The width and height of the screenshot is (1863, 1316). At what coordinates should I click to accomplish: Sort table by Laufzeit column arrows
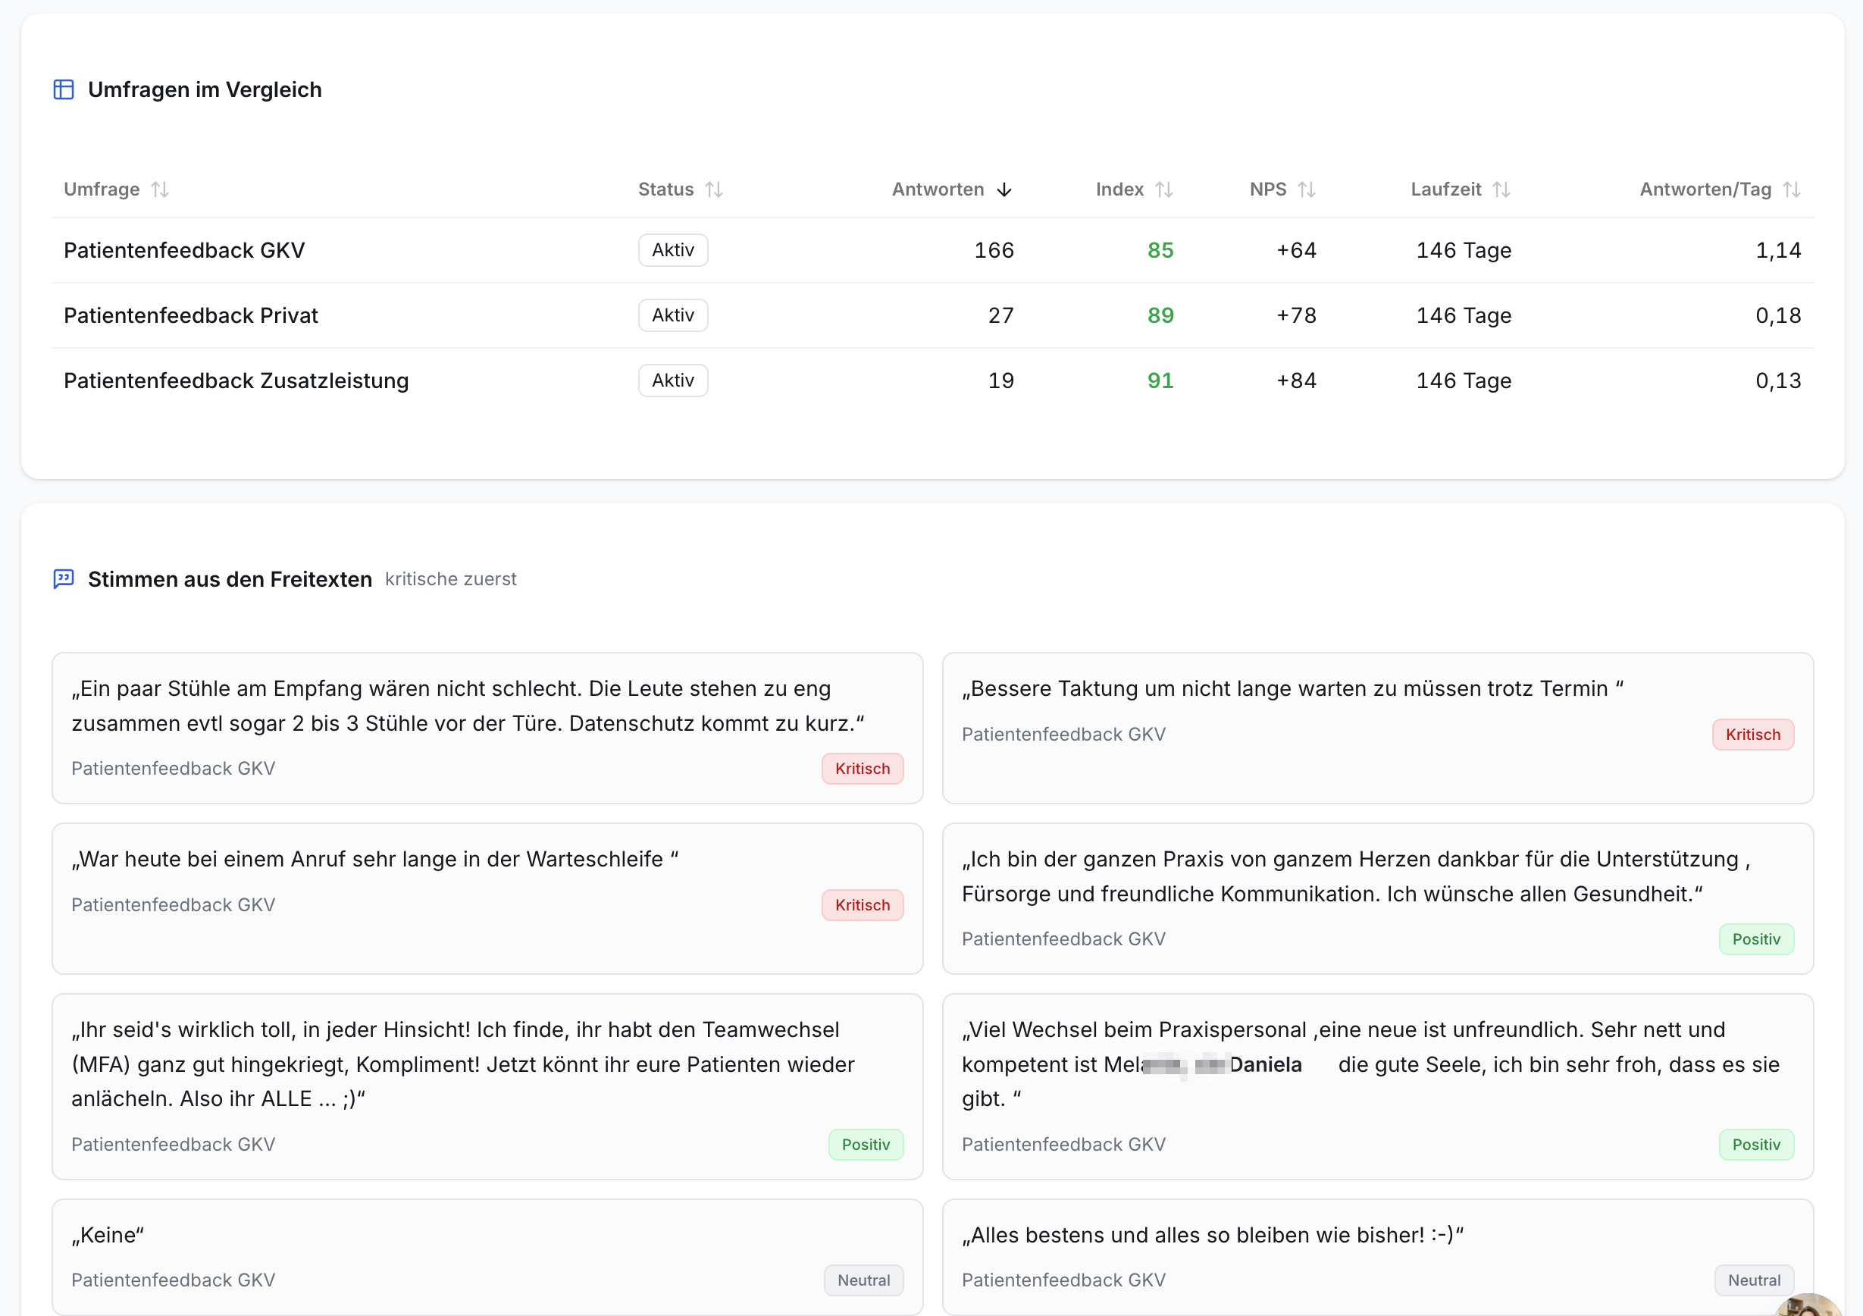coord(1502,190)
